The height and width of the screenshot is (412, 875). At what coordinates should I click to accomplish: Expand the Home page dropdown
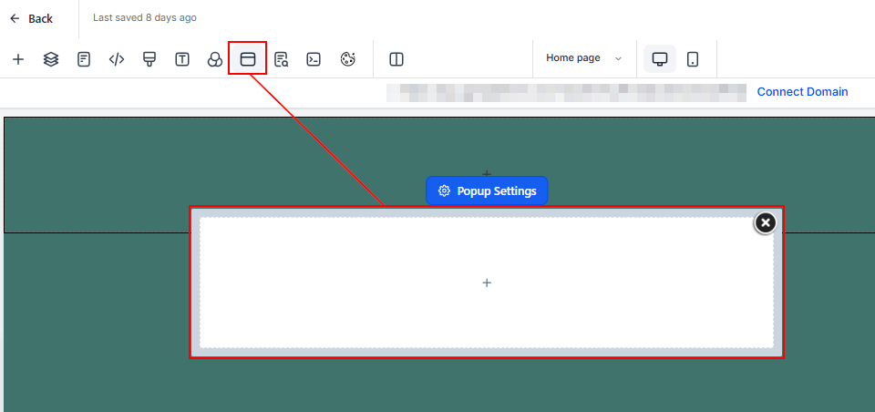[583, 58]
